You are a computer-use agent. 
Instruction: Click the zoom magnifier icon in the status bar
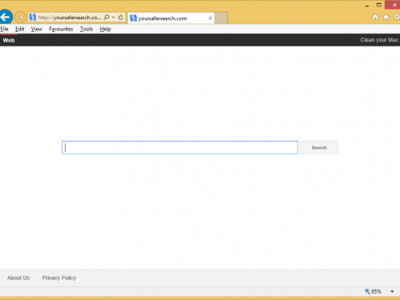pos(367,291)
